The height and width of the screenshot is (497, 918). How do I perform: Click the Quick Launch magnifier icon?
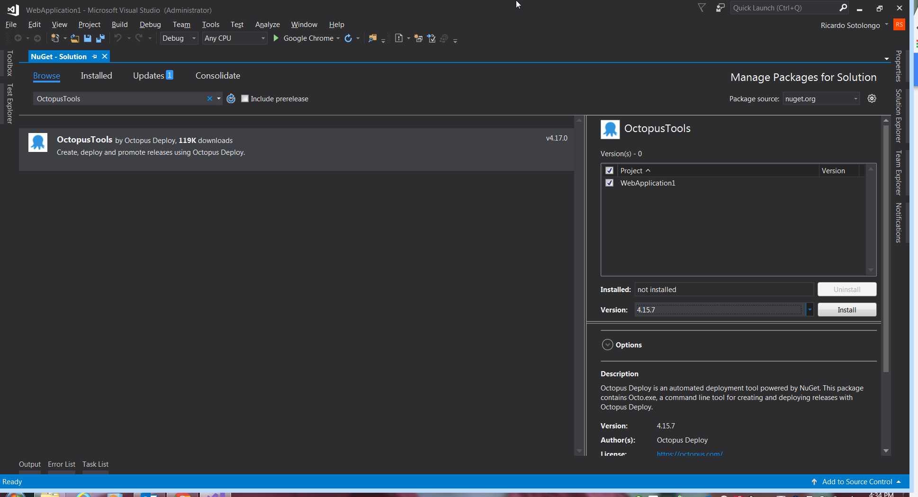click(843, 8)
